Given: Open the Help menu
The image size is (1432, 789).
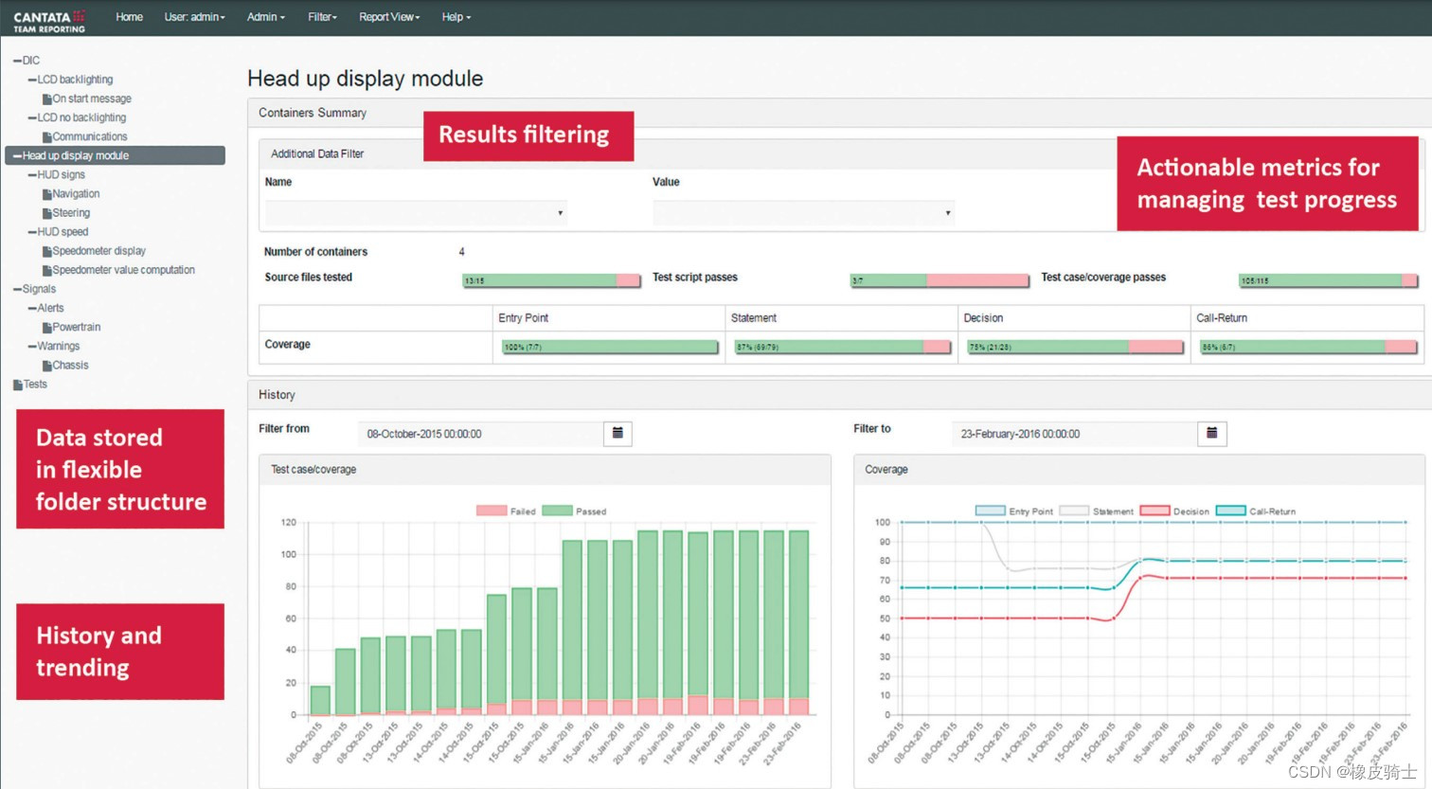Looking at the screenshot, I should click(x=456, y=17).
